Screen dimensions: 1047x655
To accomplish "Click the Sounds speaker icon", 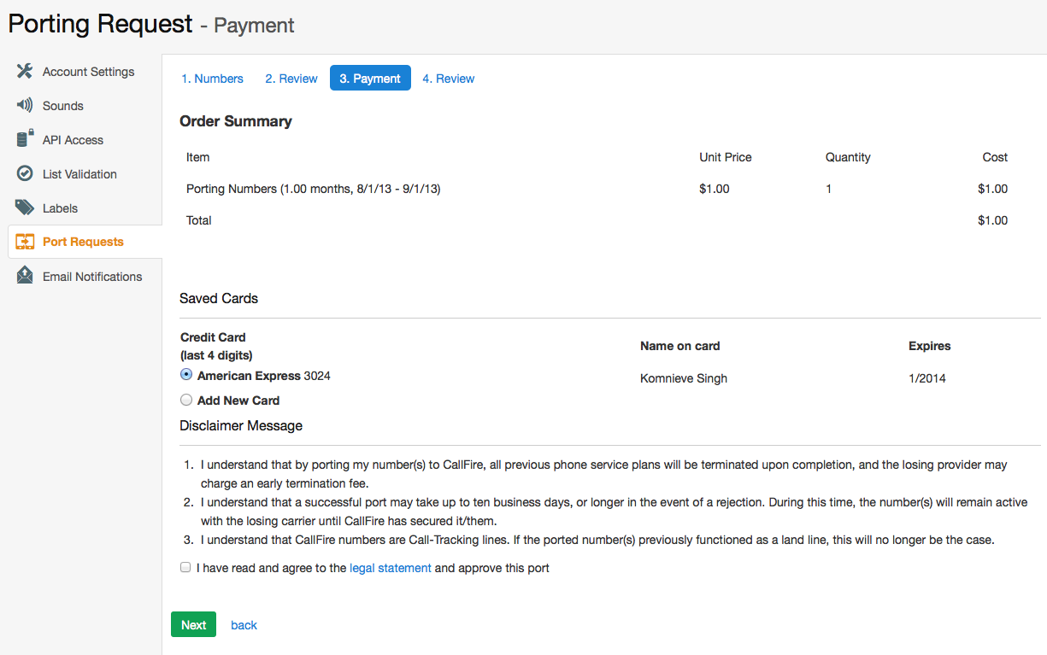I will point(25,105).
